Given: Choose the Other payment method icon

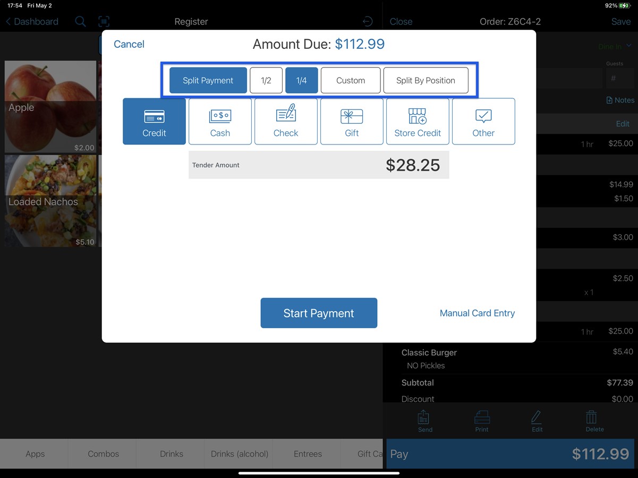Looking at the screenshot, I should 483,121.
